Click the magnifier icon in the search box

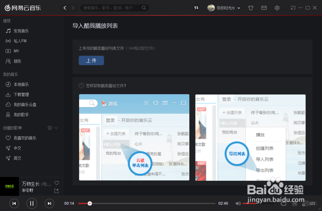tap(144, 8)
